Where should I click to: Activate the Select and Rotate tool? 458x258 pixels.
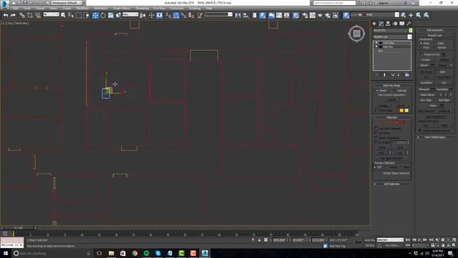click(103, 15)
